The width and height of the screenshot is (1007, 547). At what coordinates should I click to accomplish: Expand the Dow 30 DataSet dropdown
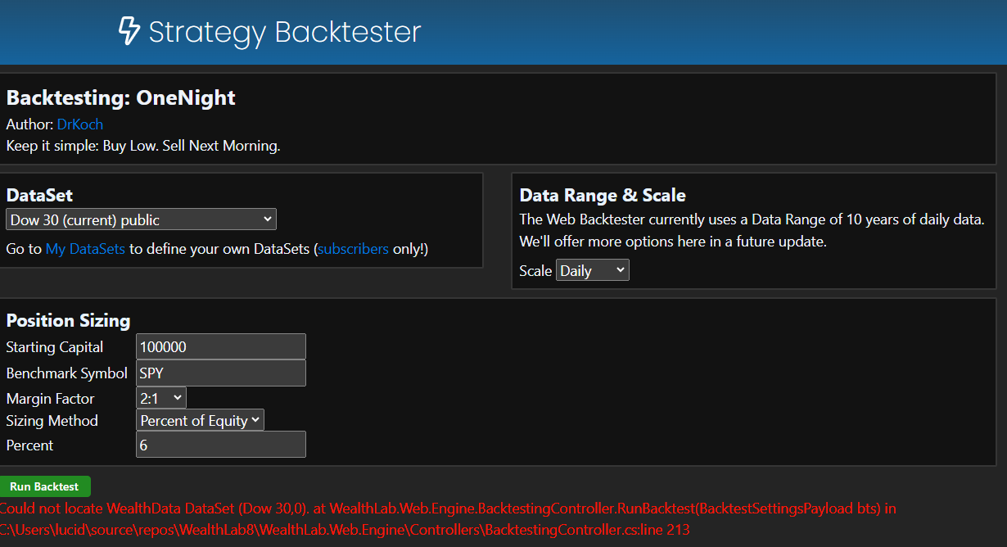tap(141, 219)
